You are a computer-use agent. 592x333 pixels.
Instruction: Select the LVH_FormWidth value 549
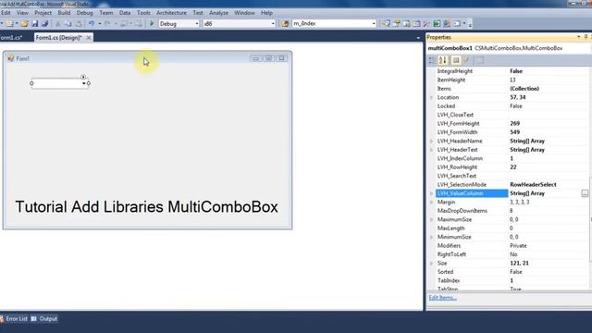coord(514,132)
